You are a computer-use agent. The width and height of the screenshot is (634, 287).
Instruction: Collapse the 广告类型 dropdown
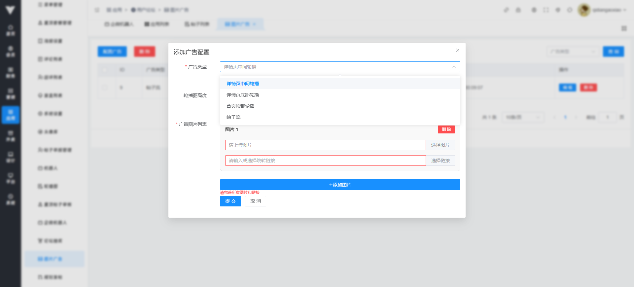(454, 67)
